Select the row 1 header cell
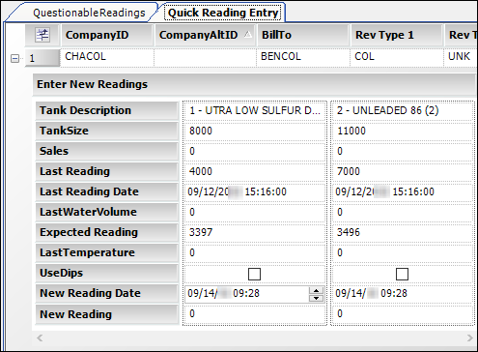The height and width of the screenshot is (352, 478). 42,58
